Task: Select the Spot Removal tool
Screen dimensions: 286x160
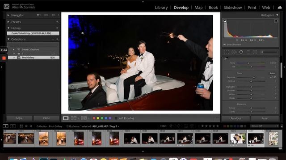Action: pos(234,52)
